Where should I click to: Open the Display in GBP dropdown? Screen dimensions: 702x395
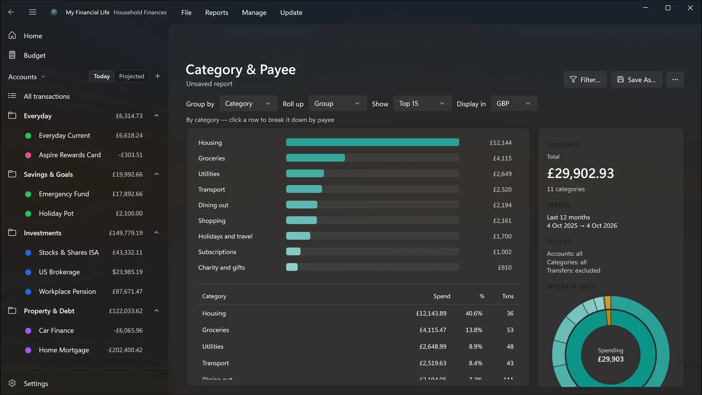[514, 104]
